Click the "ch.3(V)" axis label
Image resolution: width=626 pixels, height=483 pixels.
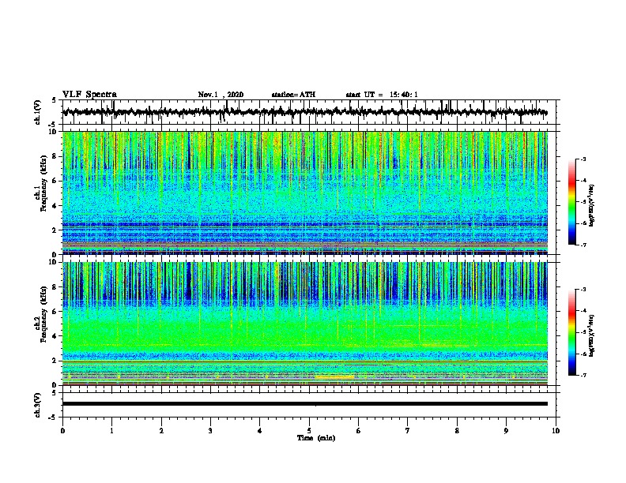(38, 406)
